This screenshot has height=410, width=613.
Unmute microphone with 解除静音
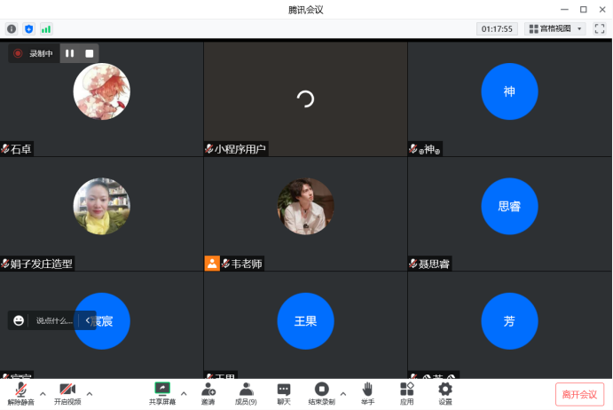(20, 393)
